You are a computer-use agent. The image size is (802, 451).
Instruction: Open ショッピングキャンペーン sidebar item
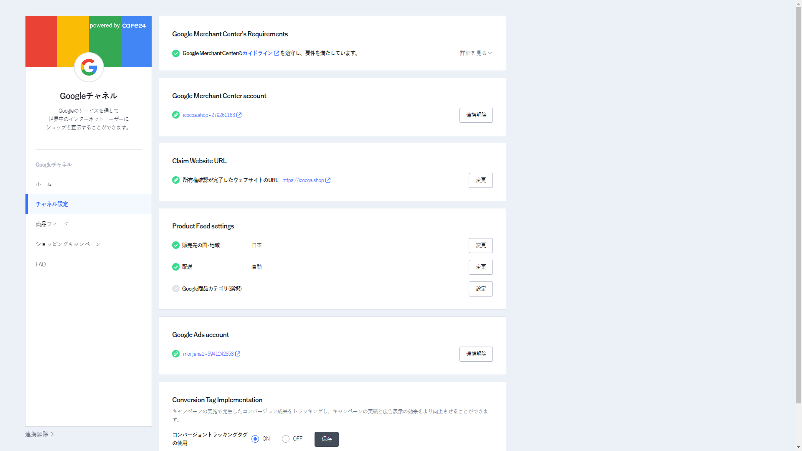click(x=89, y=244)
